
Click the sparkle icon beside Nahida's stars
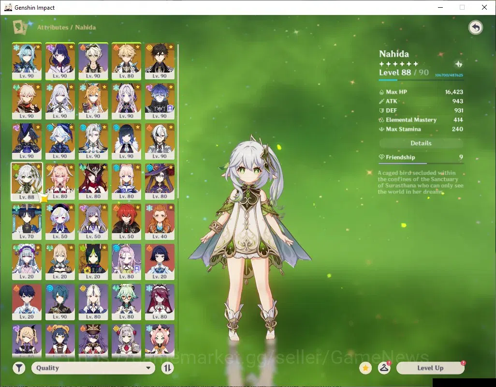coord(458,64)
